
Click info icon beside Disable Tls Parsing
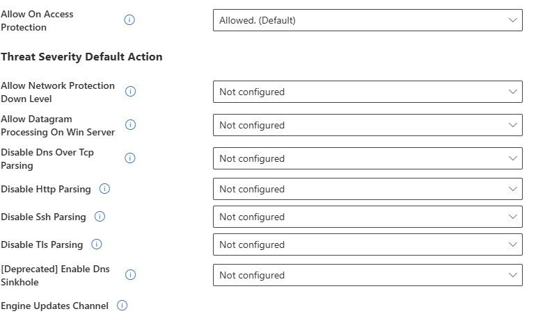97,244
